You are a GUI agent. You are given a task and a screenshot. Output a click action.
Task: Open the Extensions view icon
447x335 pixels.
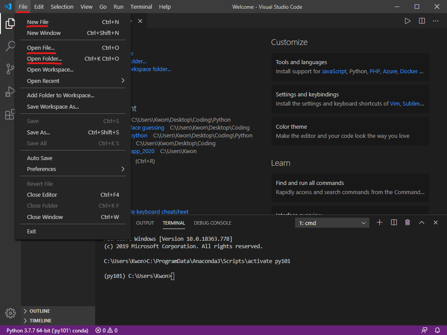(x=10, y=114)
